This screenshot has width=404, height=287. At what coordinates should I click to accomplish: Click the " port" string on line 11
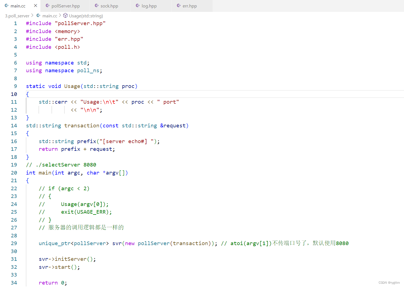(x=168, y=102)
